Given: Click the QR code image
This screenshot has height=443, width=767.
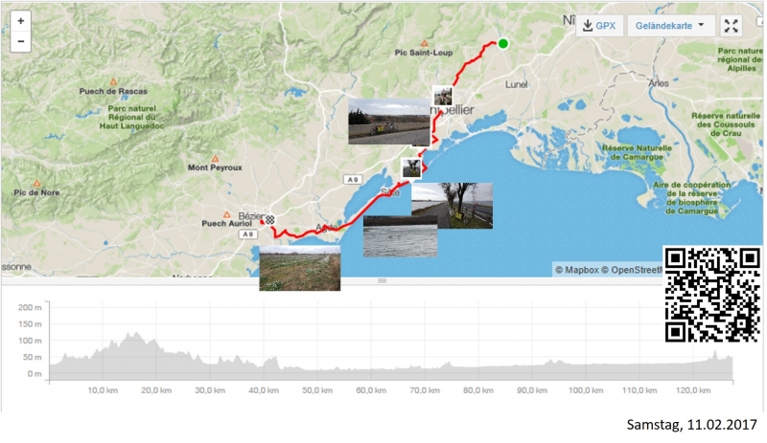Looking at the screenshot, I should pyautogui.click(x=712, y=295).
